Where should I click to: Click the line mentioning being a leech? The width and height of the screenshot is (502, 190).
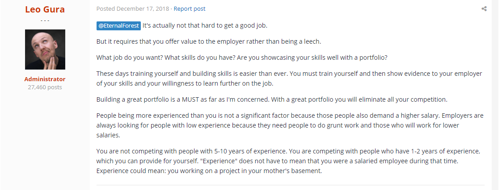209,41
